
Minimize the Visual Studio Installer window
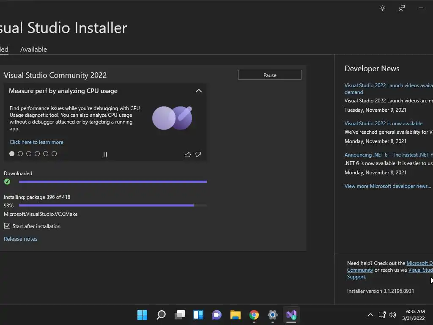pos(421,8)
